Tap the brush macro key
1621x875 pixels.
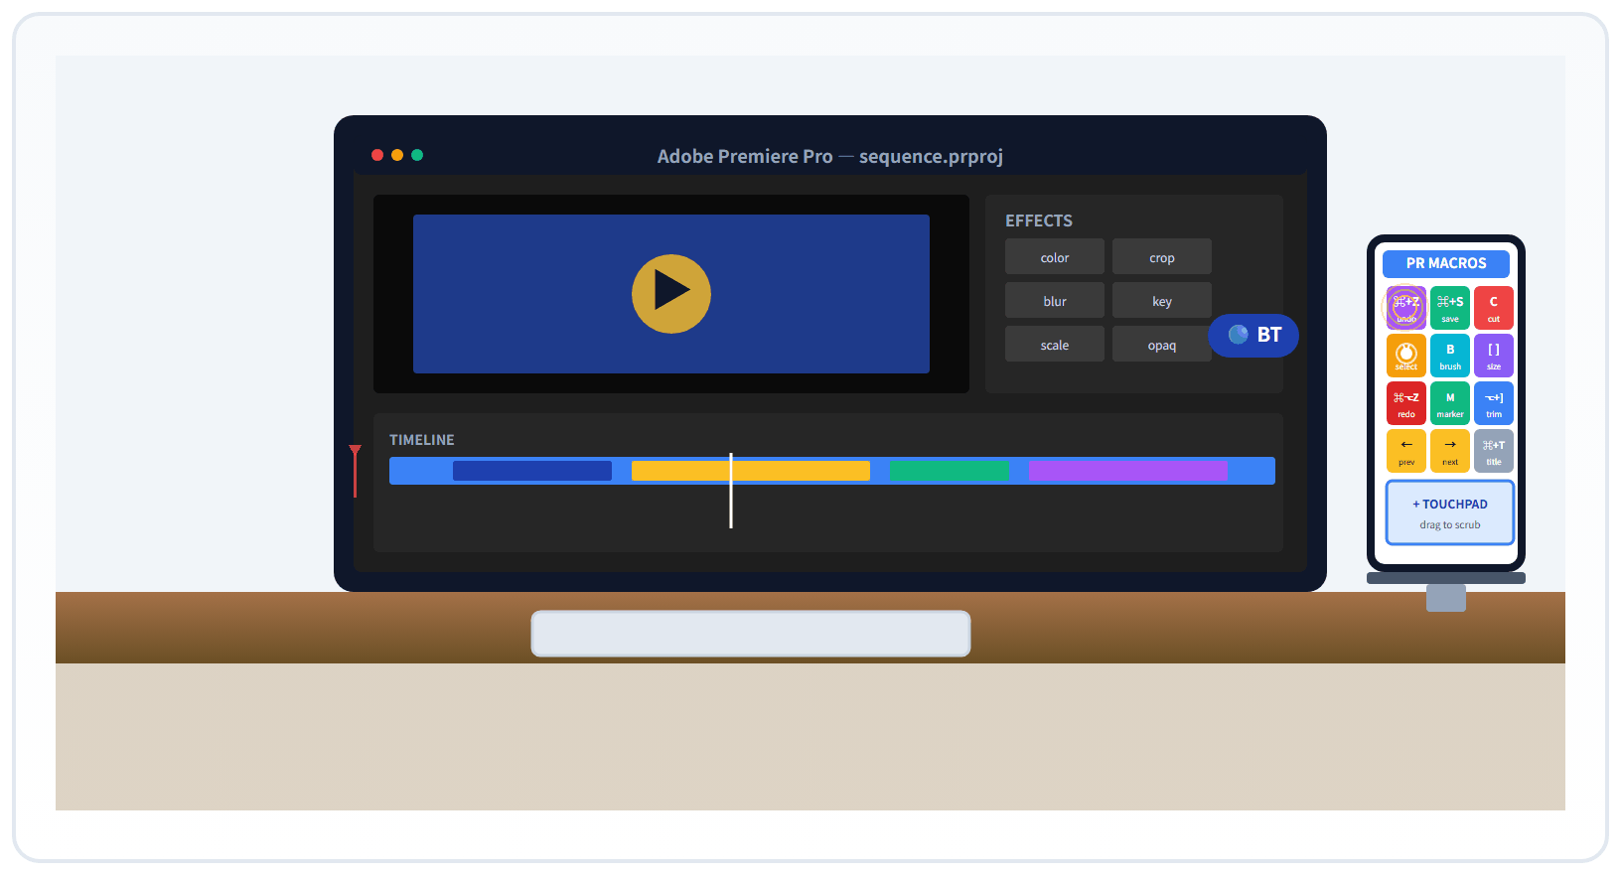click(x=1450, y=356)
